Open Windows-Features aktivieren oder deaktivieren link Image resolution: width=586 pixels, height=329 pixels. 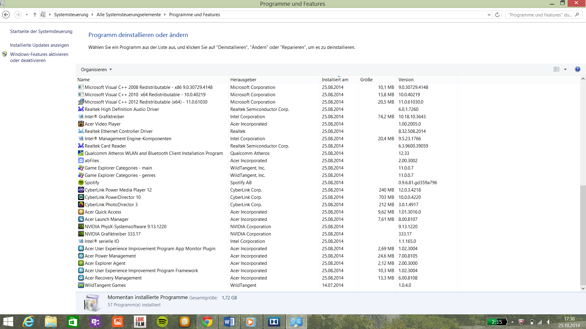pyautogui.click(x=39, y=57)
